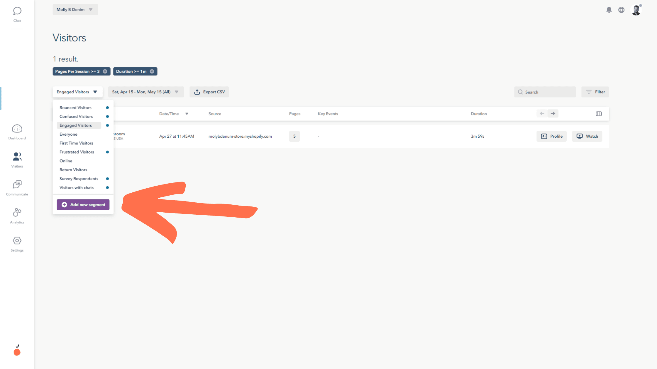Screen dimensions: 657x369
Task: Expand the Molly B Denim store dropdown
Action: (75, 10)
